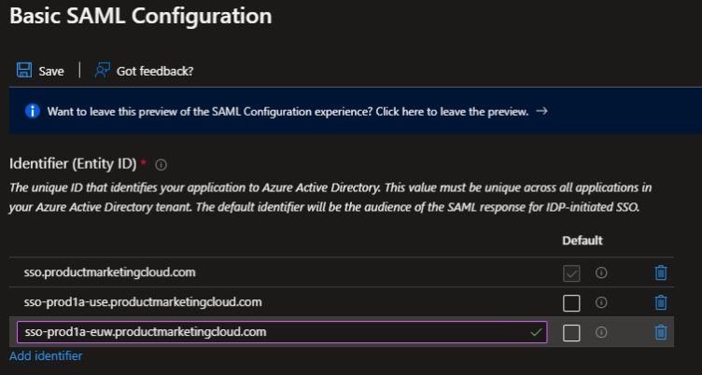Viewport: 702px width, 375px height.
Task: Delete the sso-prod1a-euw identifier
Action: click(x=661, y=332)
